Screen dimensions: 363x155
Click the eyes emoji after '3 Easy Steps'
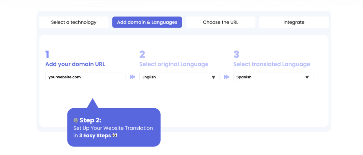click(115, 135)
